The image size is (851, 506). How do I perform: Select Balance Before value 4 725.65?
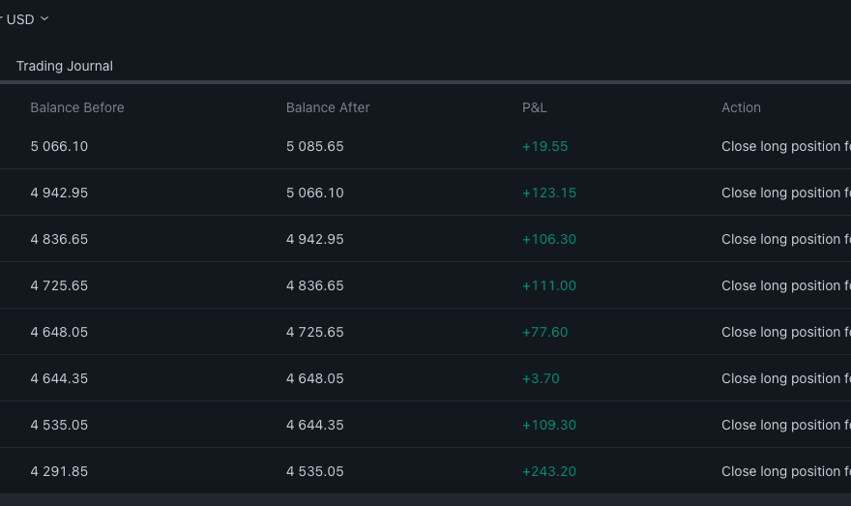[59, 285]
